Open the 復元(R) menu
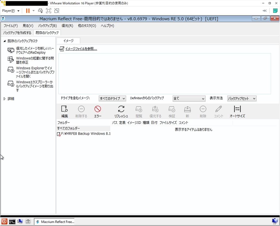This screenshot has height=226, width=280. [x=67, y=26]
